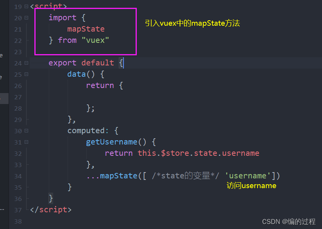Click the 'return' keyword on line 26

100,85
